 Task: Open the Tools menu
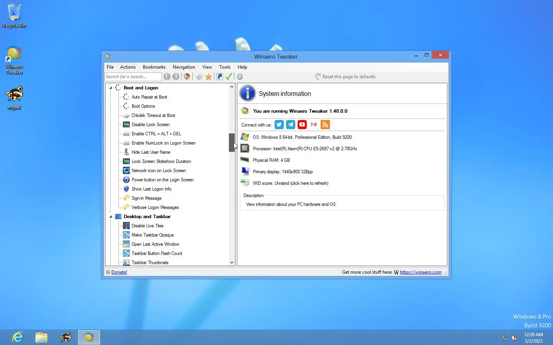click(225, 67)
